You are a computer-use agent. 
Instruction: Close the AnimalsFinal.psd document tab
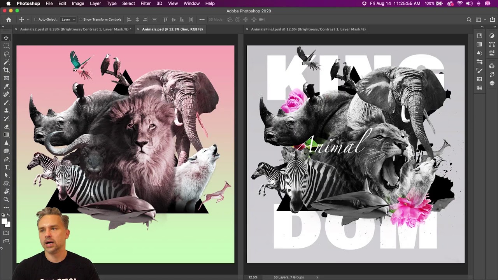[247, 29]
